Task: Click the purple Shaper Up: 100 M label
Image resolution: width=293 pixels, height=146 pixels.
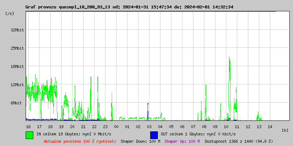Action: coord(182,141)
